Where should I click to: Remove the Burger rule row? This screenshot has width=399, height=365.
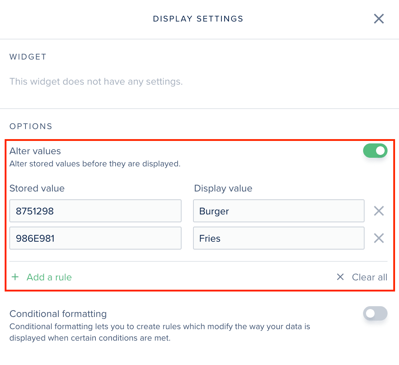point(379,211)
